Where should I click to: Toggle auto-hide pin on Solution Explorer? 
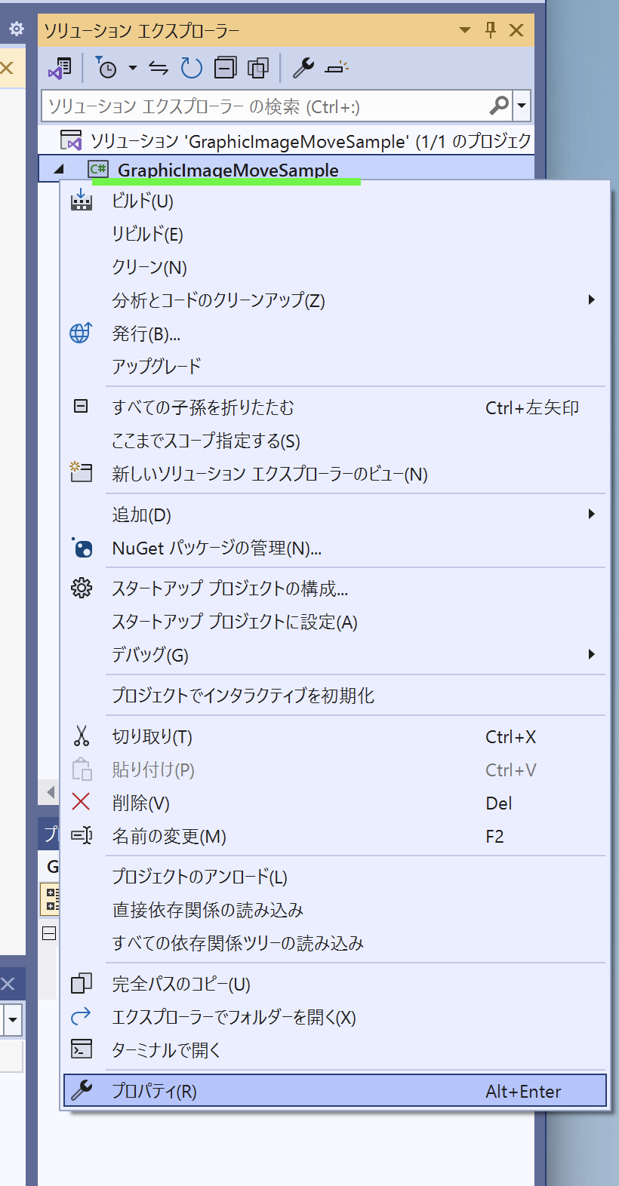coord(490,31)
